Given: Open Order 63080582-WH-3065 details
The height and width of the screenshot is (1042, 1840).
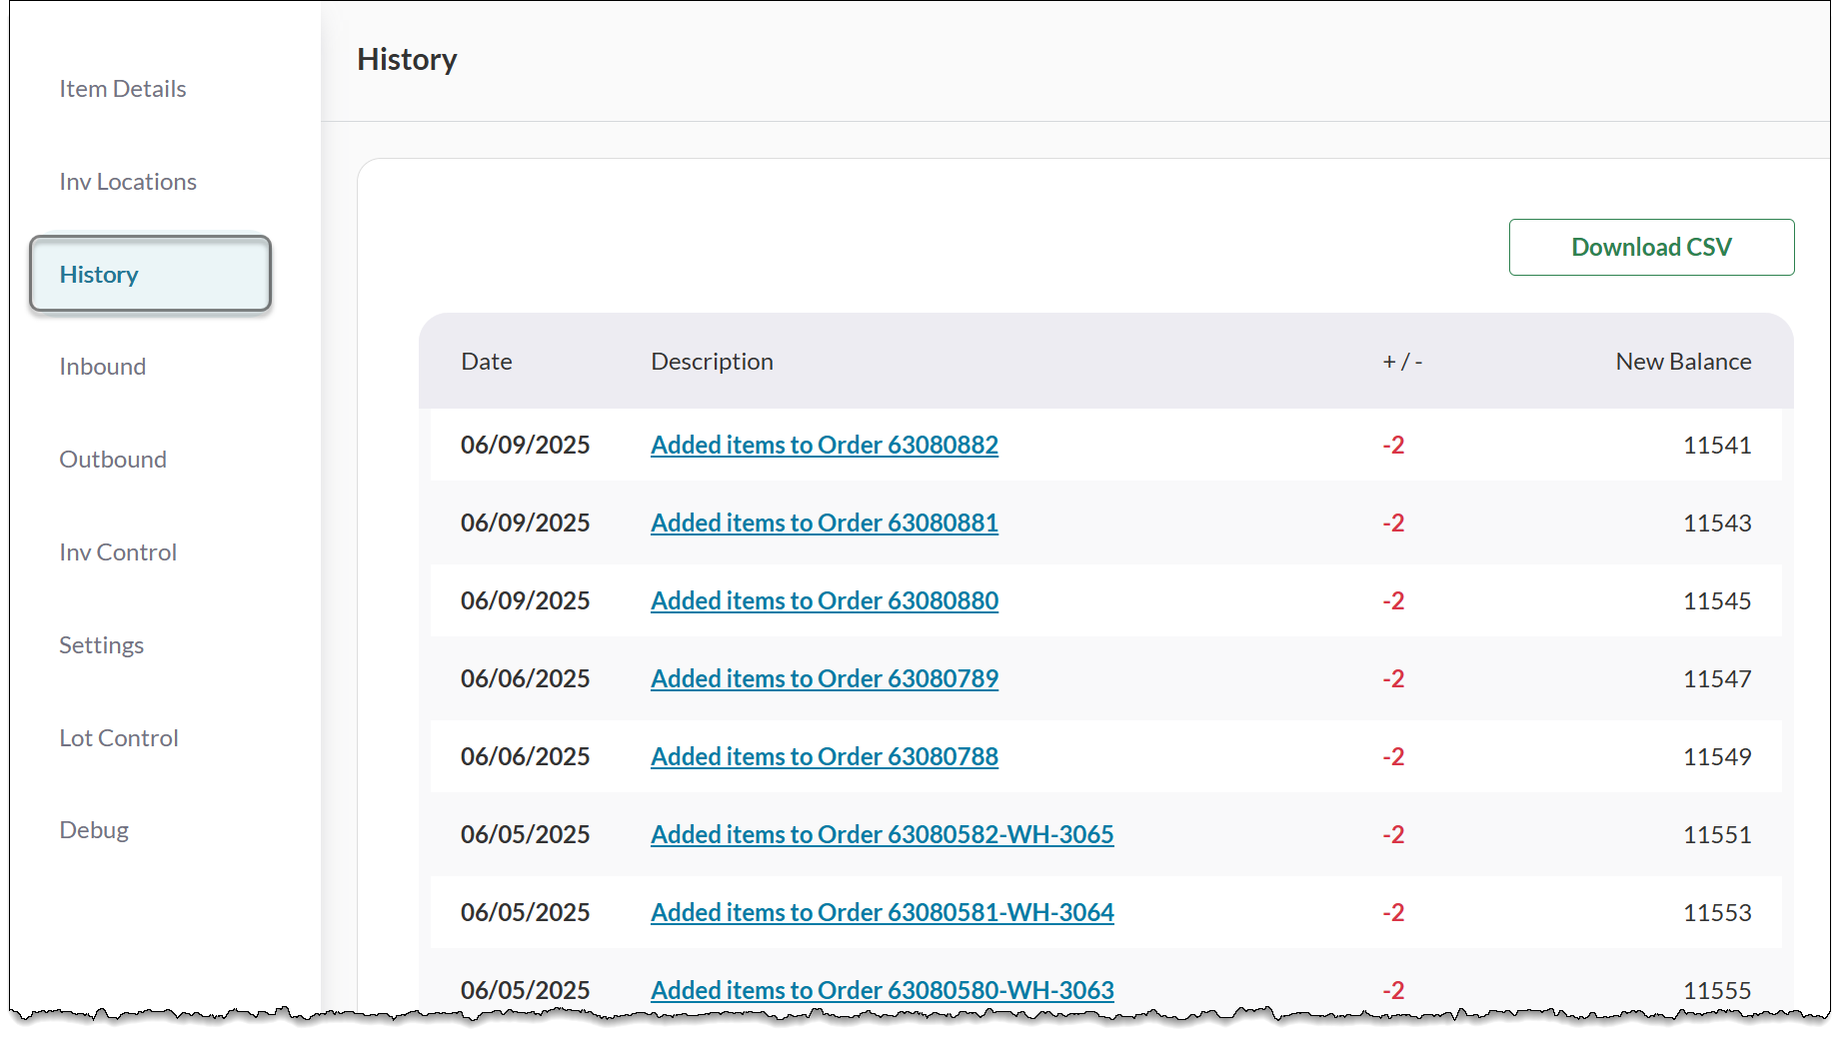Looking at the screenshot, I should pyautogui.click(x=883, y=834).
